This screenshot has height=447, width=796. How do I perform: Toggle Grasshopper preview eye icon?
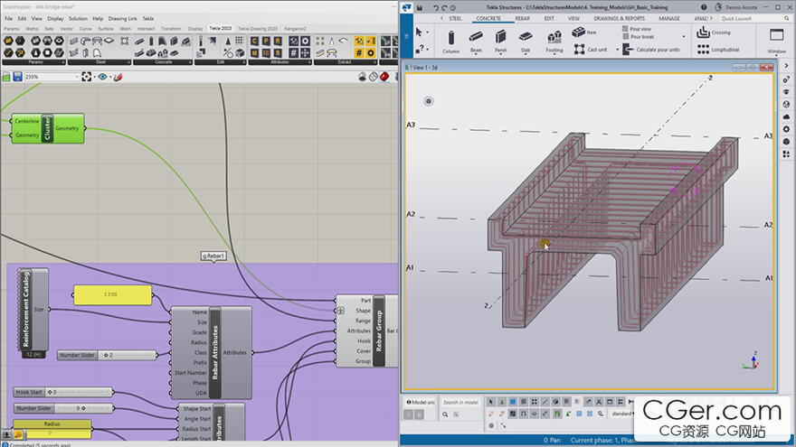(102, 77)
